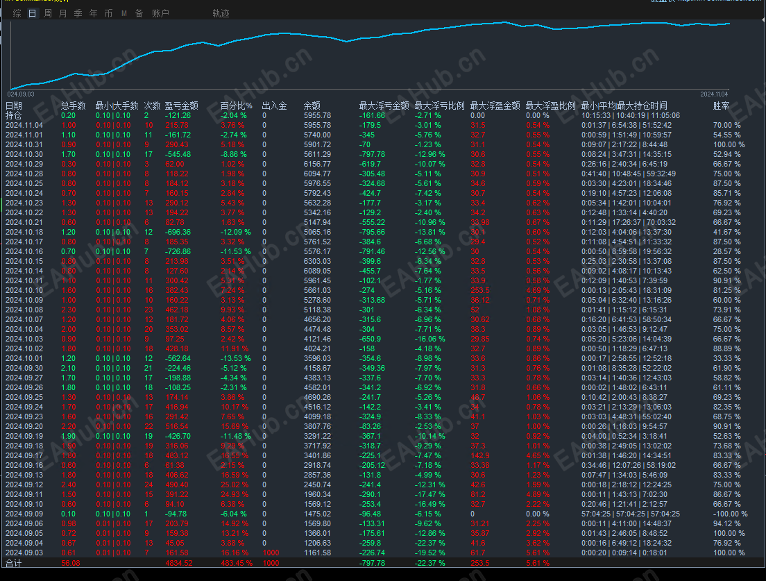The width and height of the screenshot is (766, 581).
Task: Switch to the M tab
Action: pyautogui.click(x=124, y=13)
